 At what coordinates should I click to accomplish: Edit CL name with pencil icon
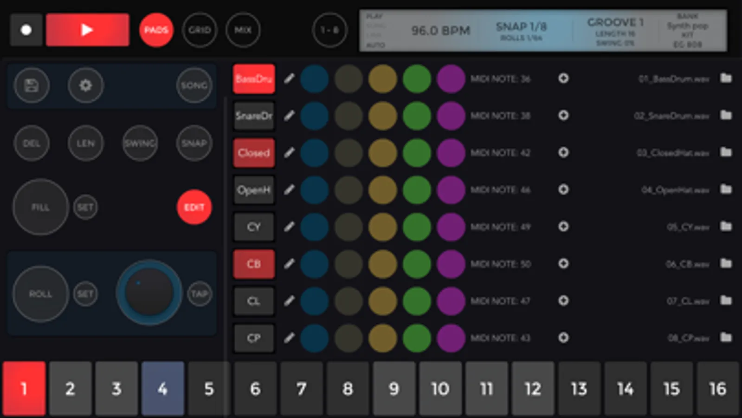click(289, 301)
